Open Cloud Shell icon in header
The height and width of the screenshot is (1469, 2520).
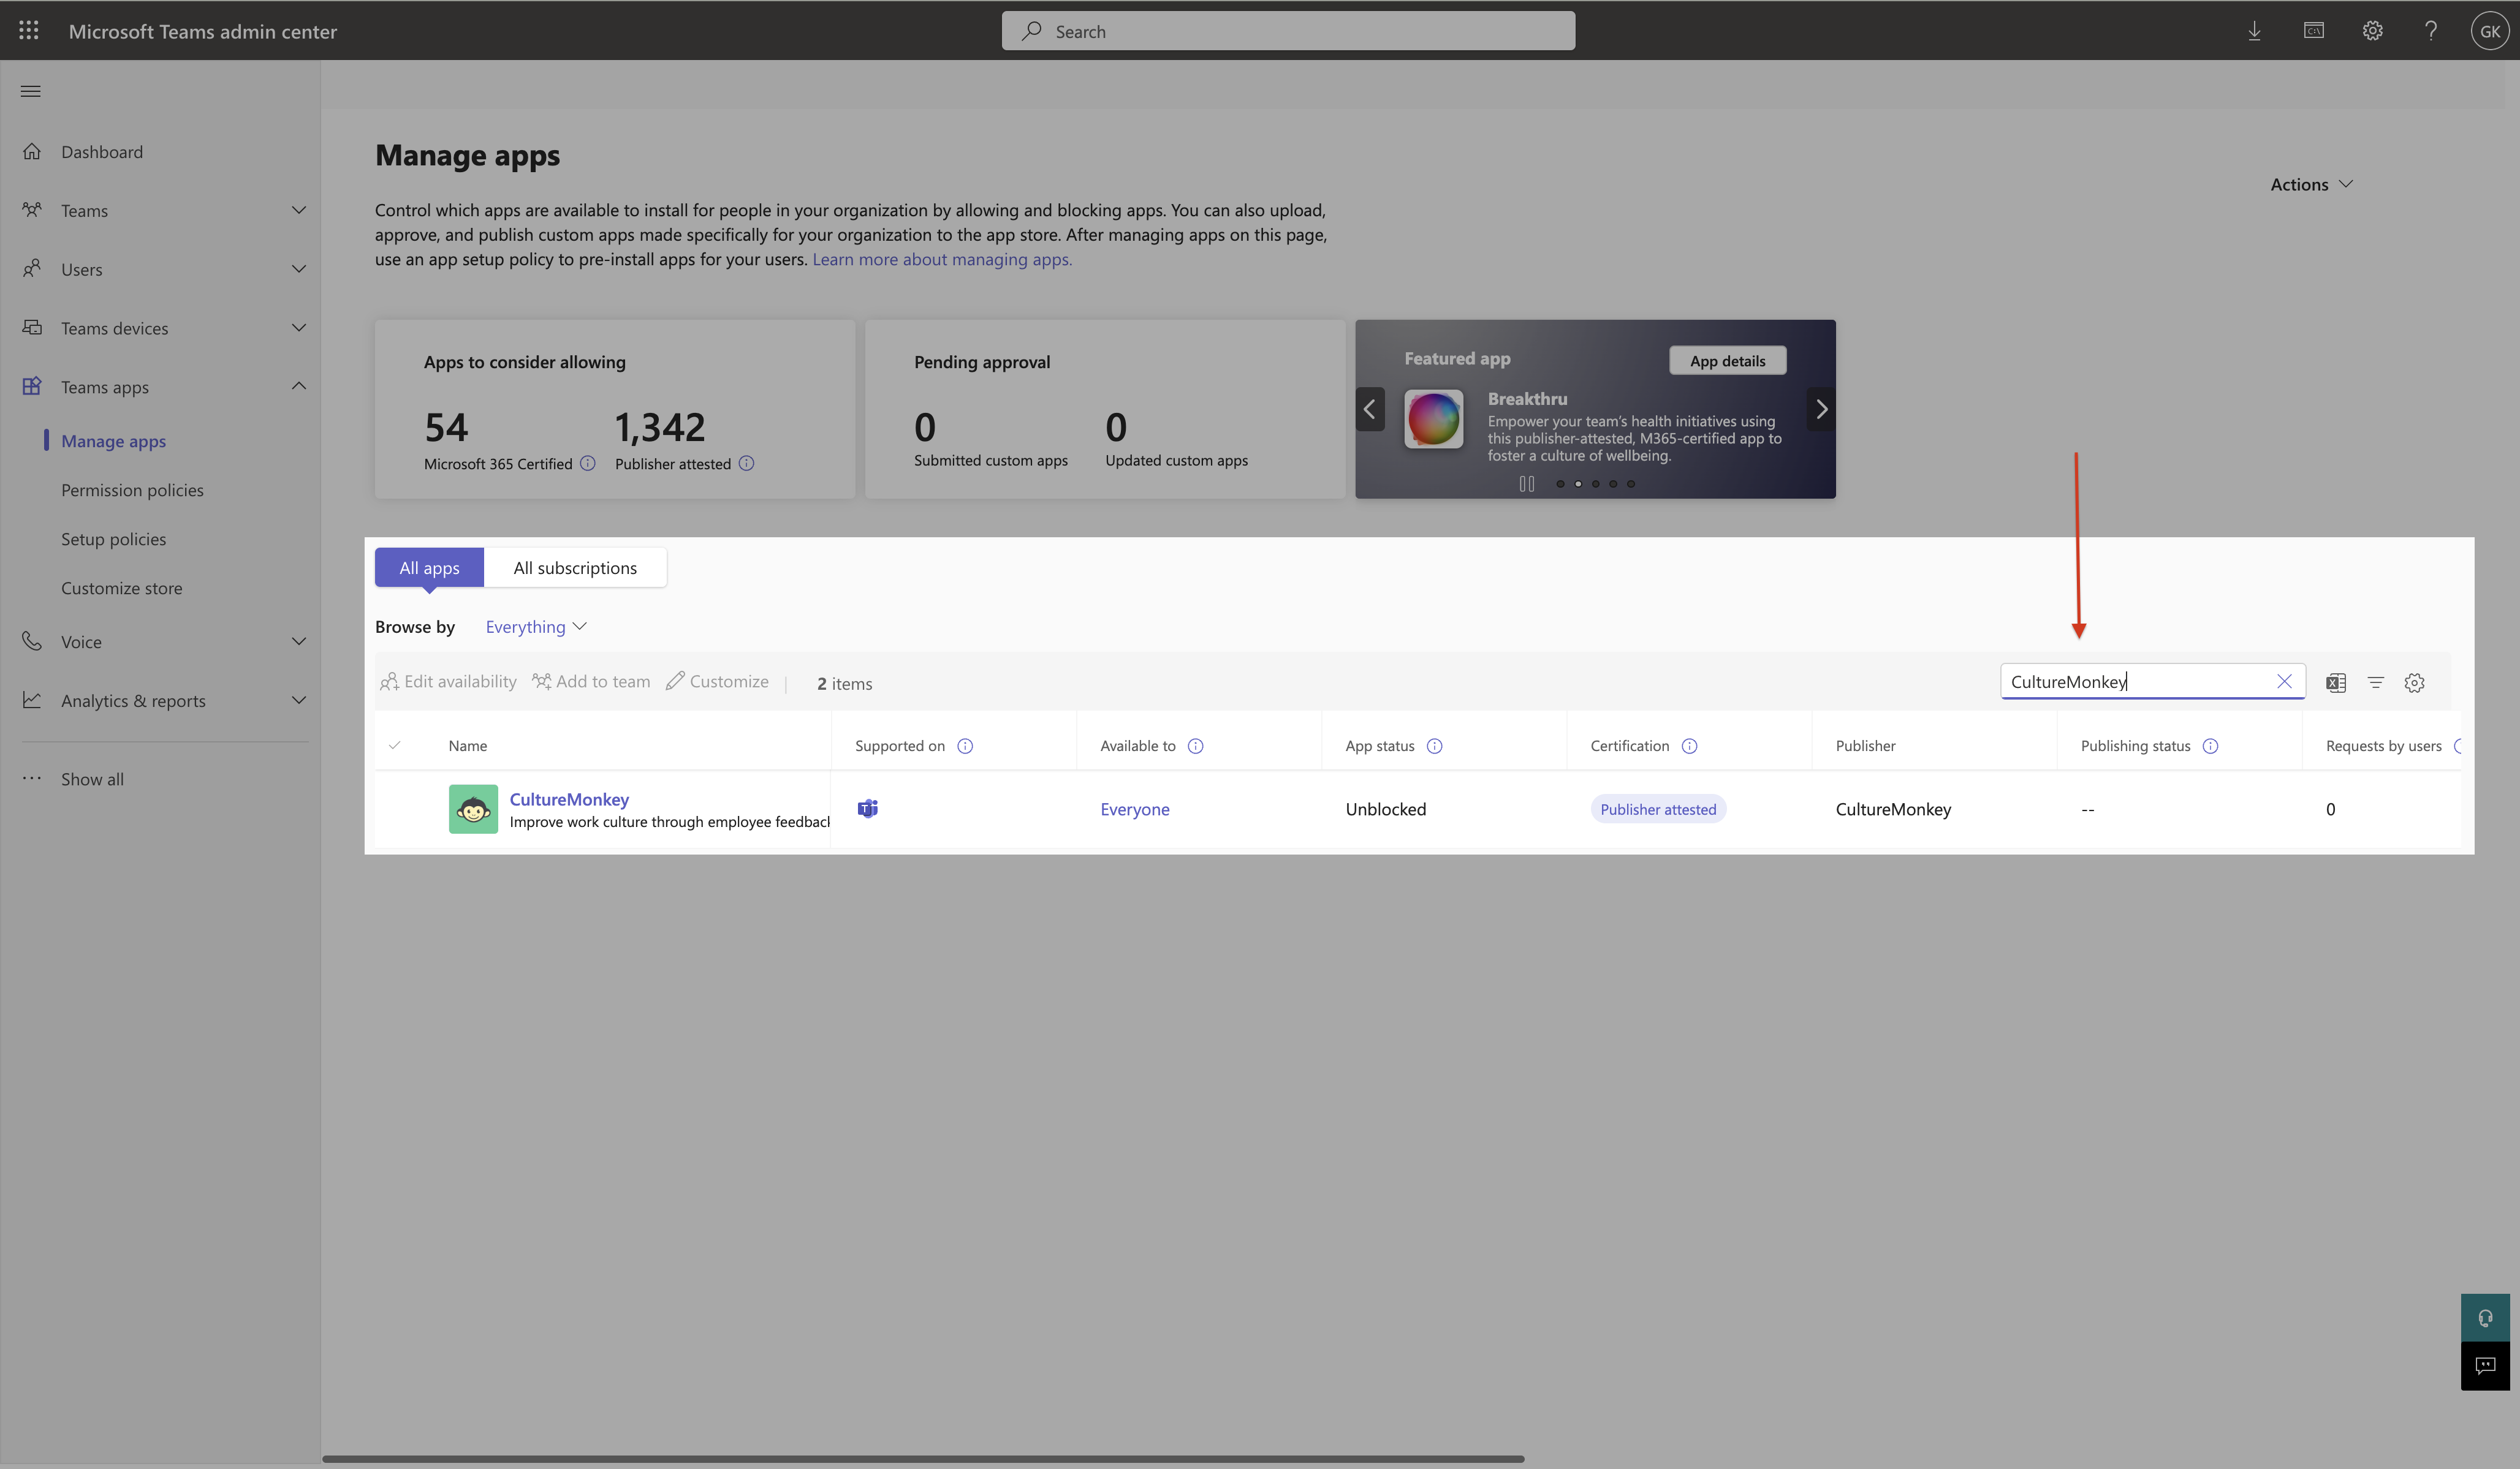click(2313, 31)
